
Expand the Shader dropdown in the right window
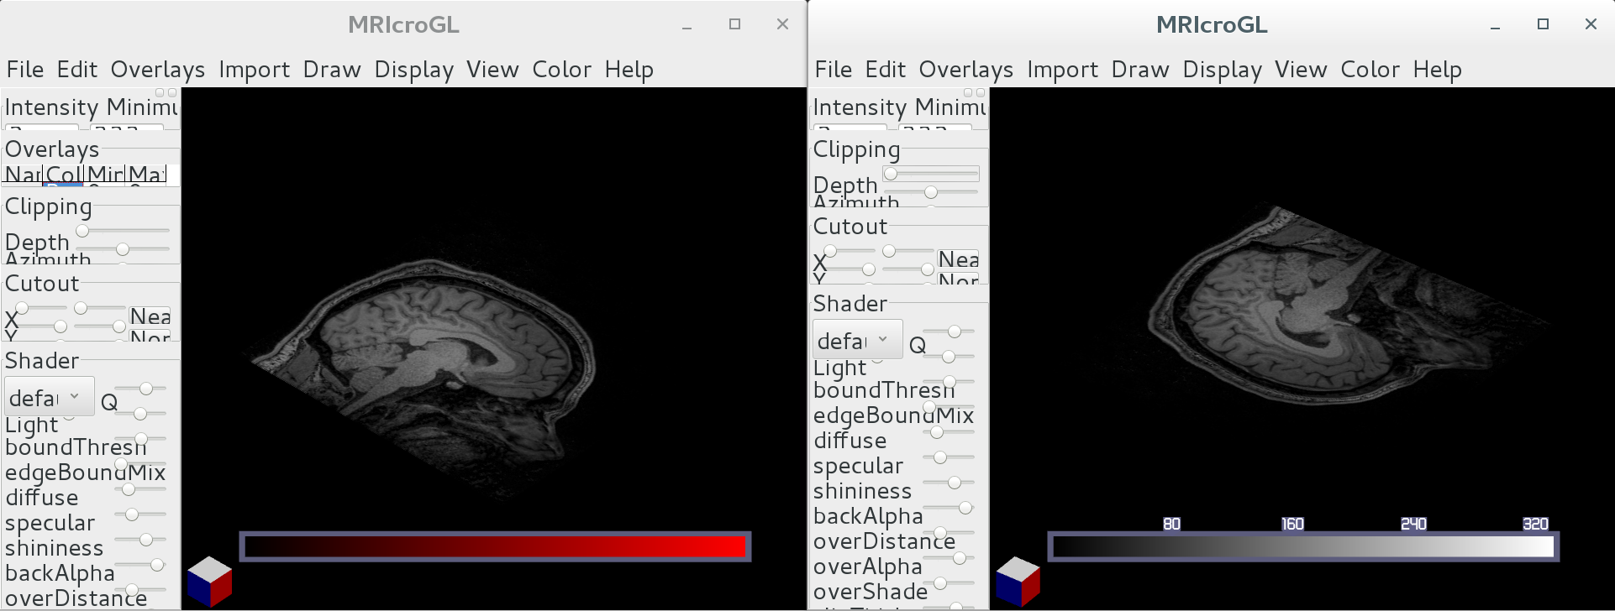point(856,340)
